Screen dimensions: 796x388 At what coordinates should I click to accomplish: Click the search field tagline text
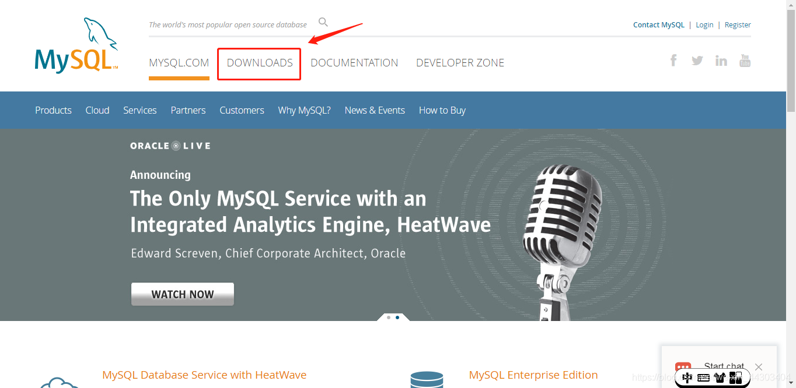click(x=228, y=24)
